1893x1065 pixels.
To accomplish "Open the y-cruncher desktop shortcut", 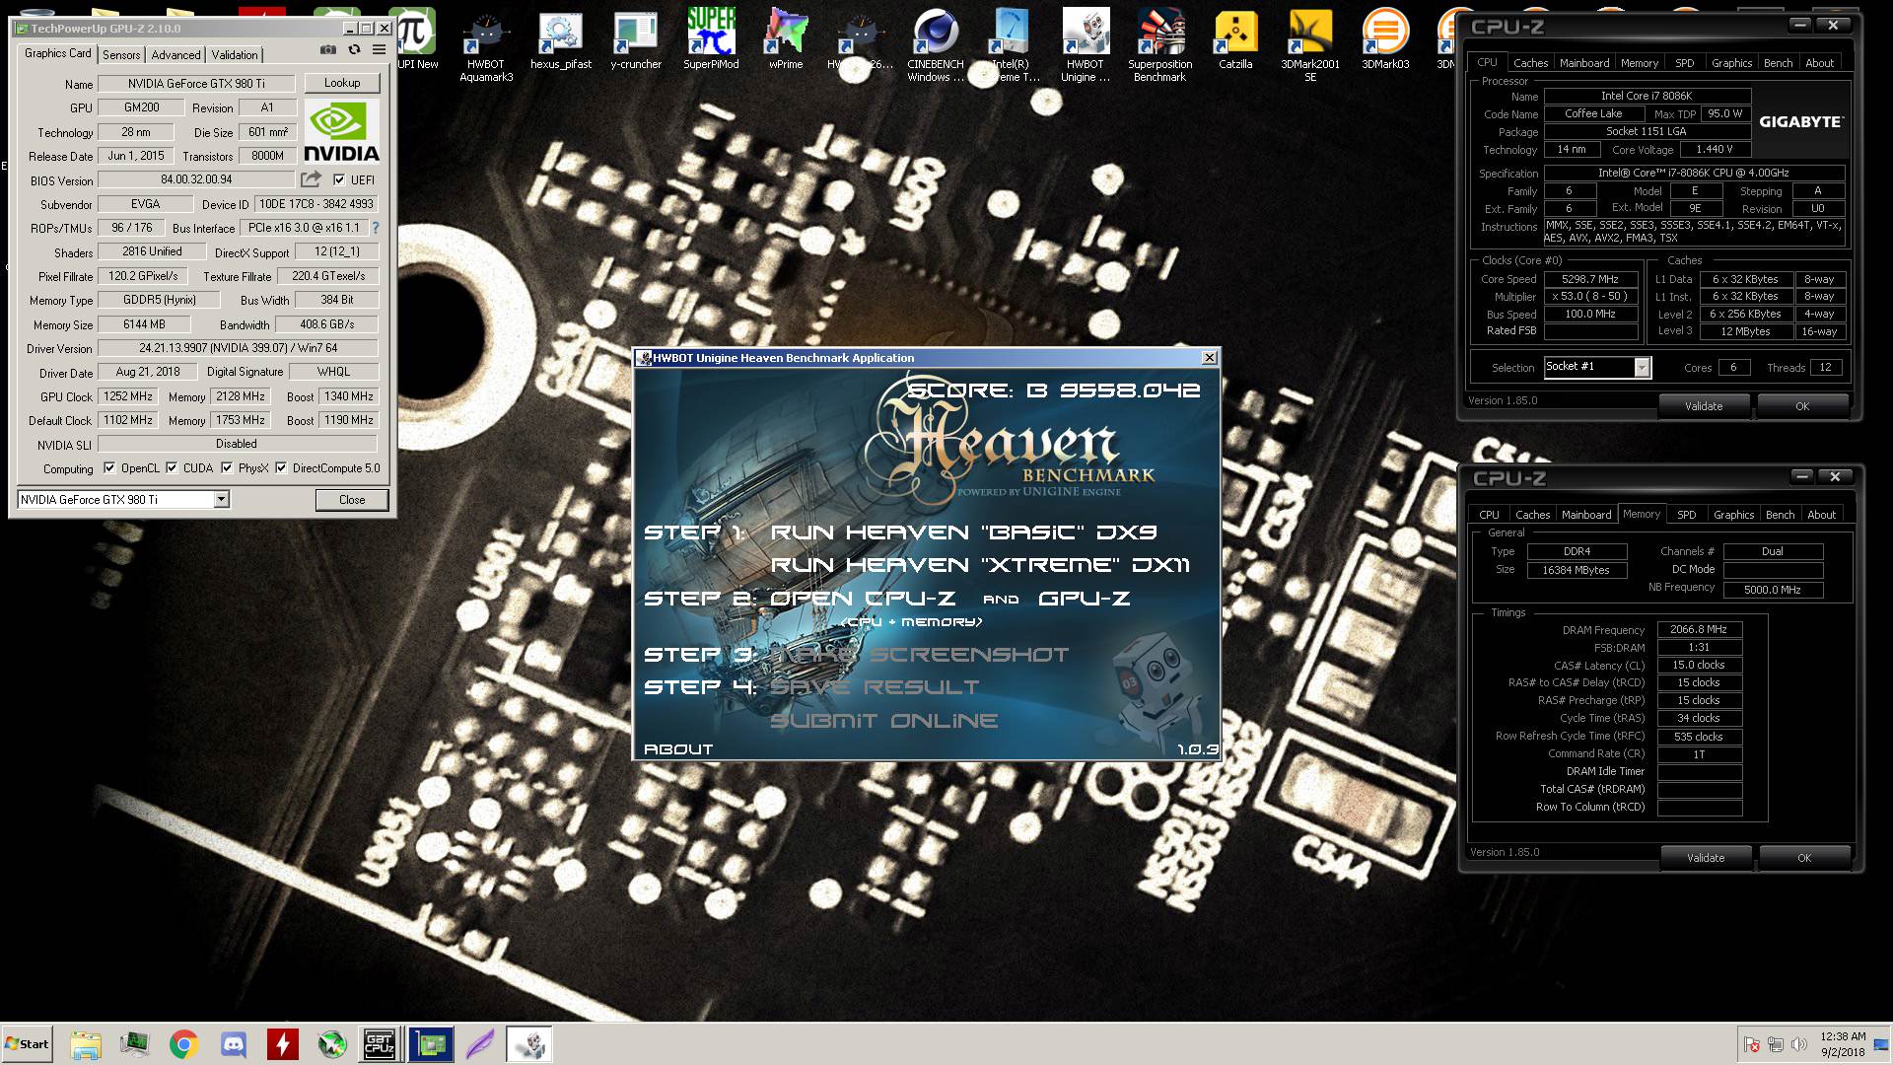I will pos(636,41).
